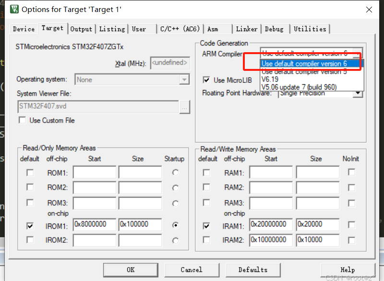Restore settings with Defaults button

point(253,270)
